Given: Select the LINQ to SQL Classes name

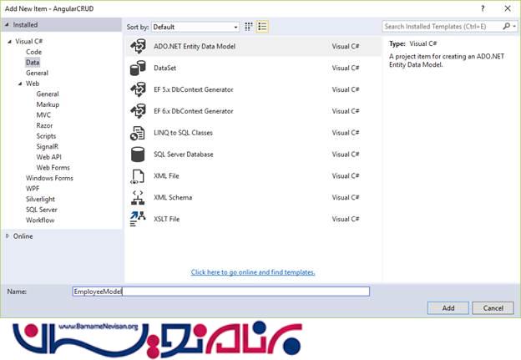Looking at the screenshot, I should tap(183, 133).
